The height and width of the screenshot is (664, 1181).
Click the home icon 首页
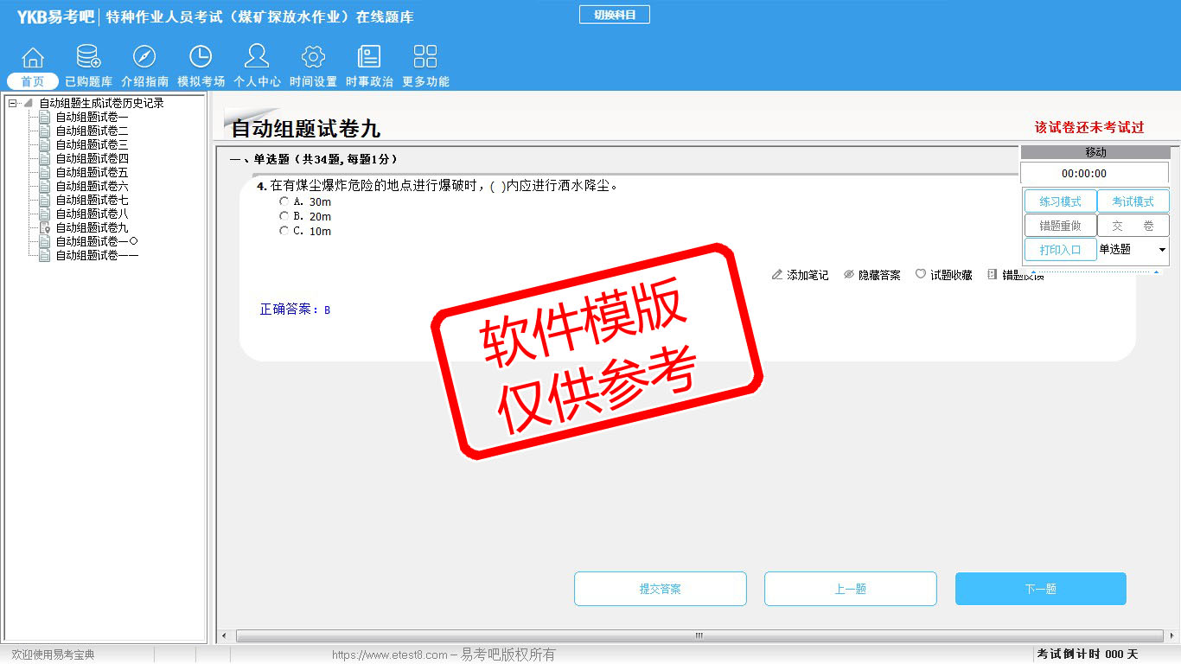point(33,58)
